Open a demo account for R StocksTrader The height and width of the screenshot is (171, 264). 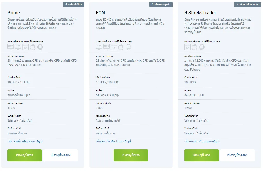point(237,155)
